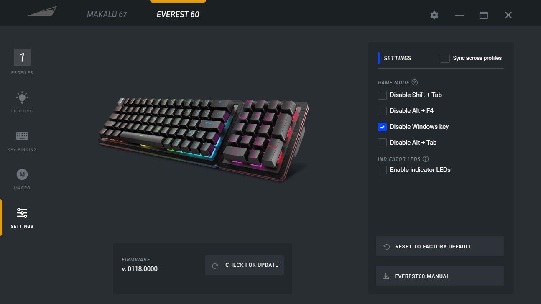
Task: Check Sync across profiles box
Action: coord(445,58)
